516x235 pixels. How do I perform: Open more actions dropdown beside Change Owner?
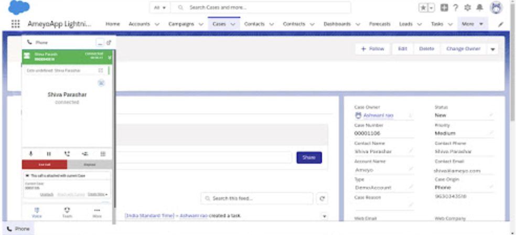pyautogui.click(x=492, y=49)
